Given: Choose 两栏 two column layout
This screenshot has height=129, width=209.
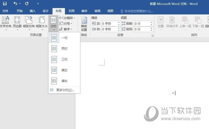Looking at the screenshot, I should pyautogui.click(x=64, y=49).
